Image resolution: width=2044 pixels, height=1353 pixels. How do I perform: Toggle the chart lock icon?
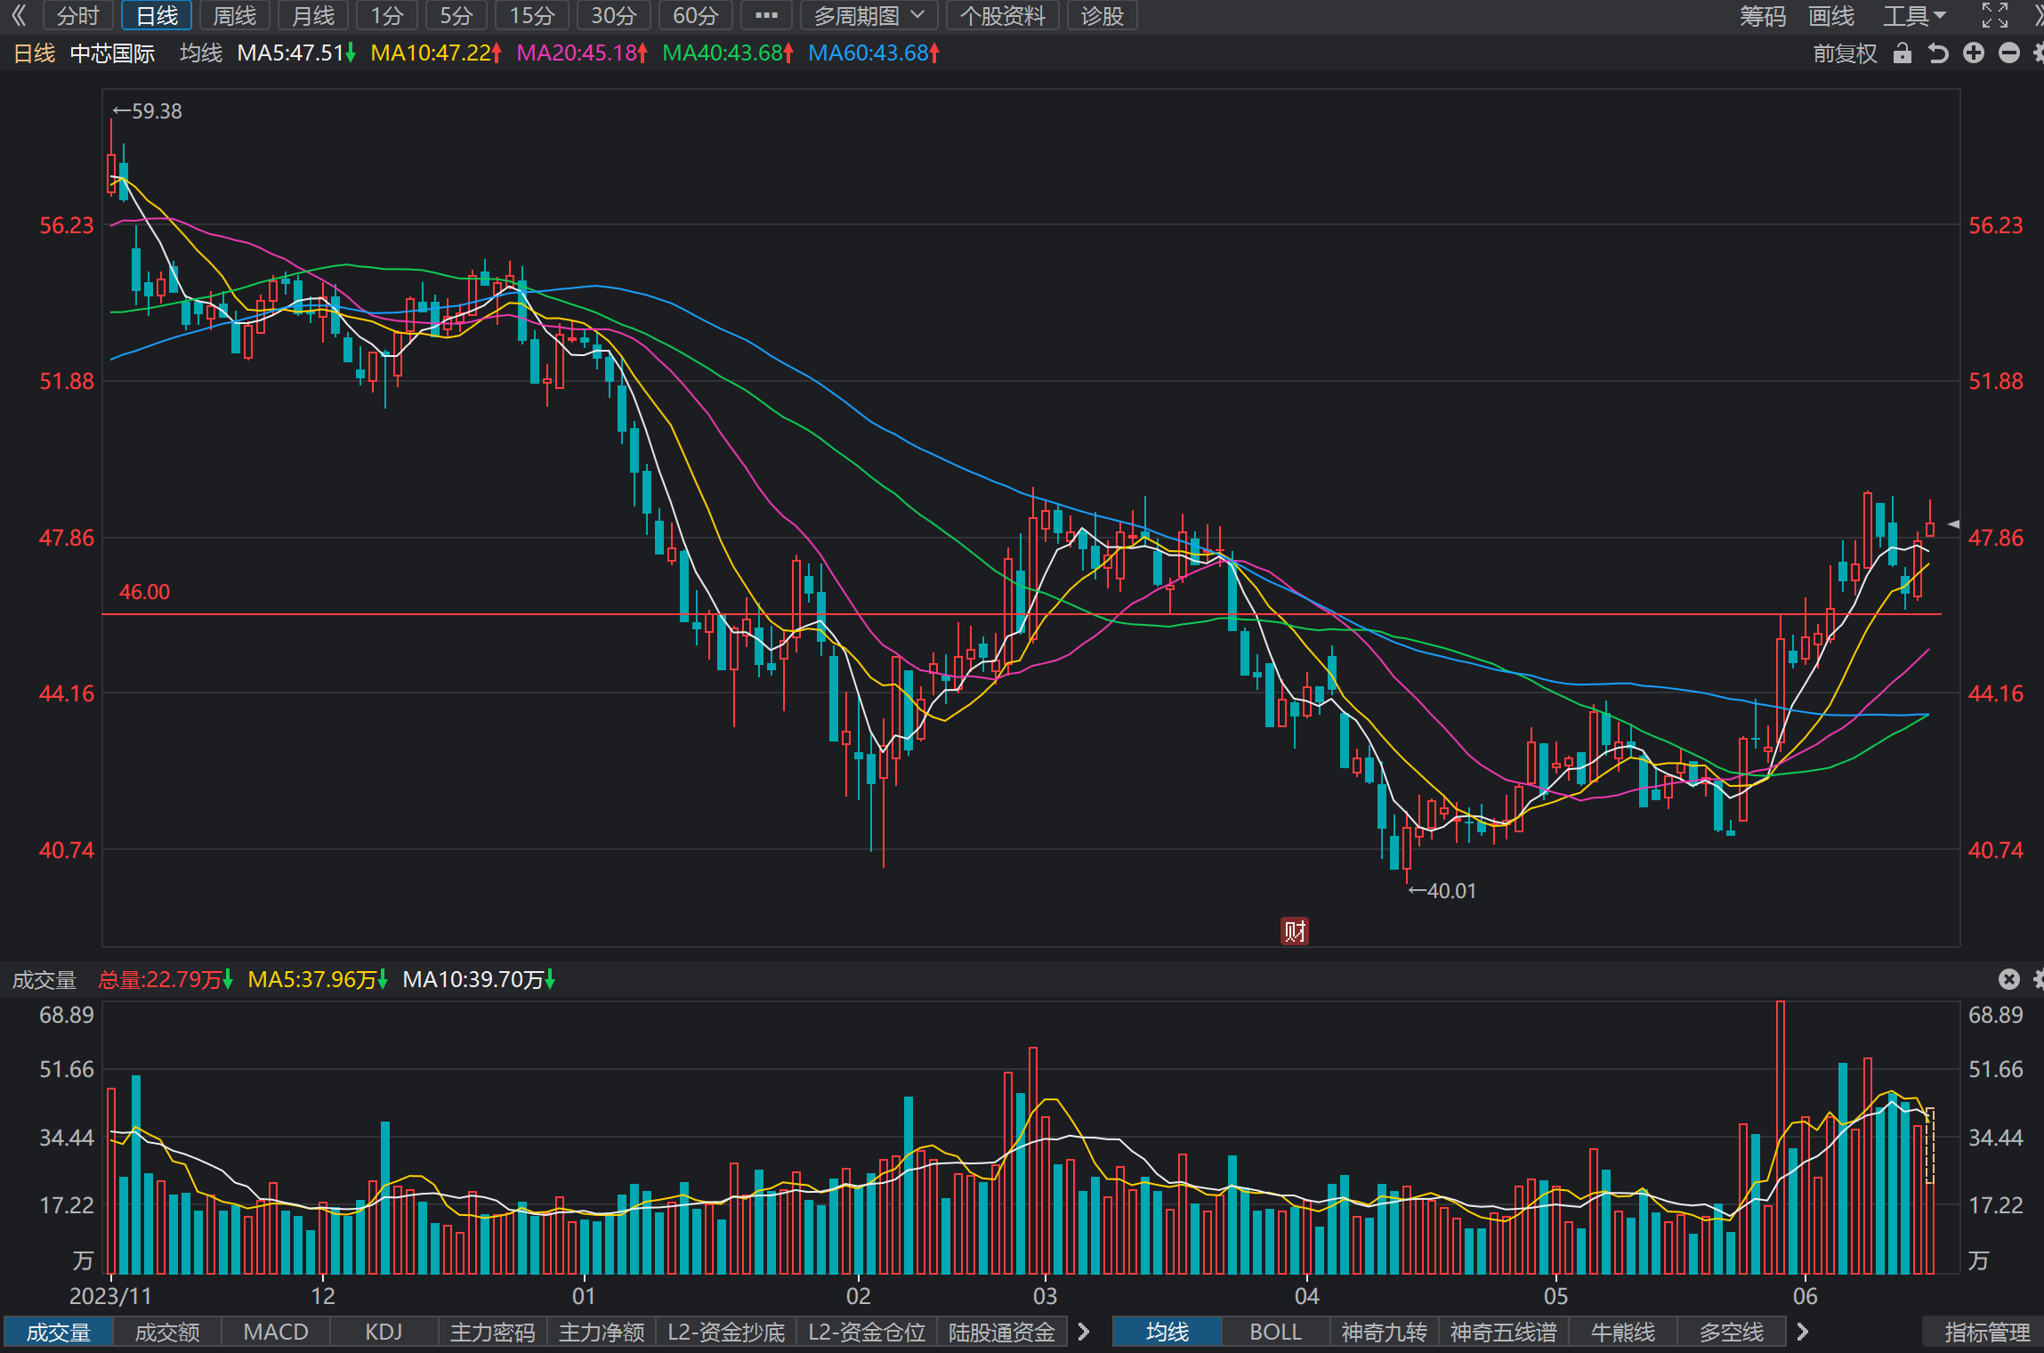1903,53
